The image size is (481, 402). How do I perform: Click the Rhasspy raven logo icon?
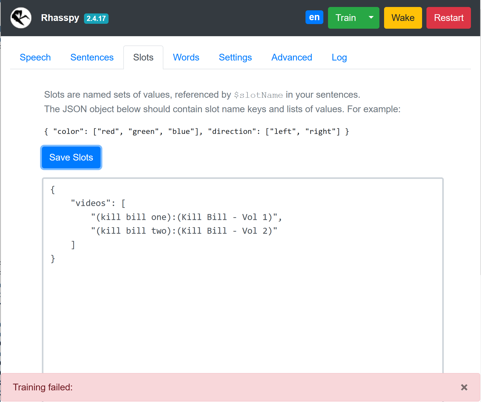coord(21,18)
